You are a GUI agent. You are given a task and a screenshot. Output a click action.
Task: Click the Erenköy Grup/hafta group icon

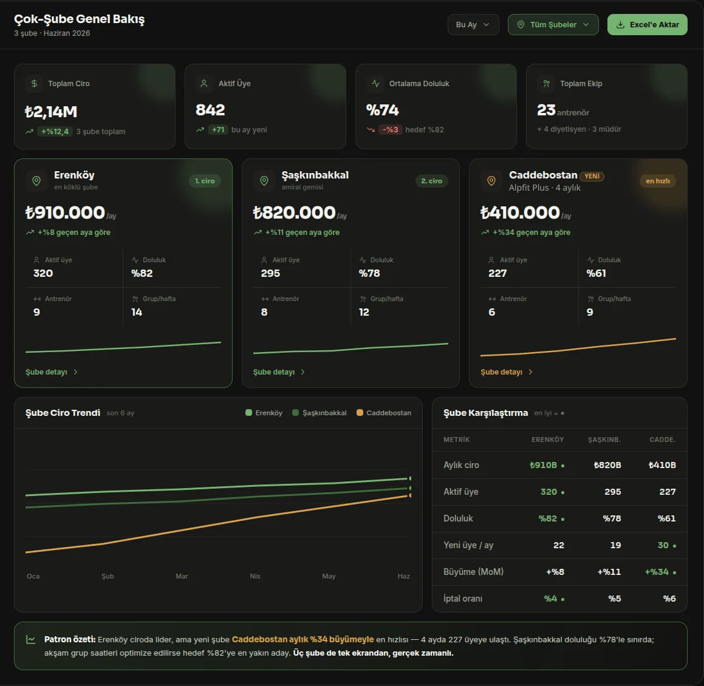point(135,299)
